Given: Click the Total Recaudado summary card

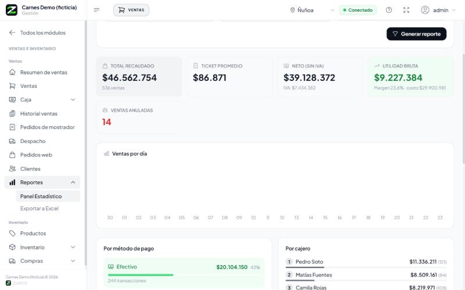Looking at the screenshot, I should (x=139, y=77).
